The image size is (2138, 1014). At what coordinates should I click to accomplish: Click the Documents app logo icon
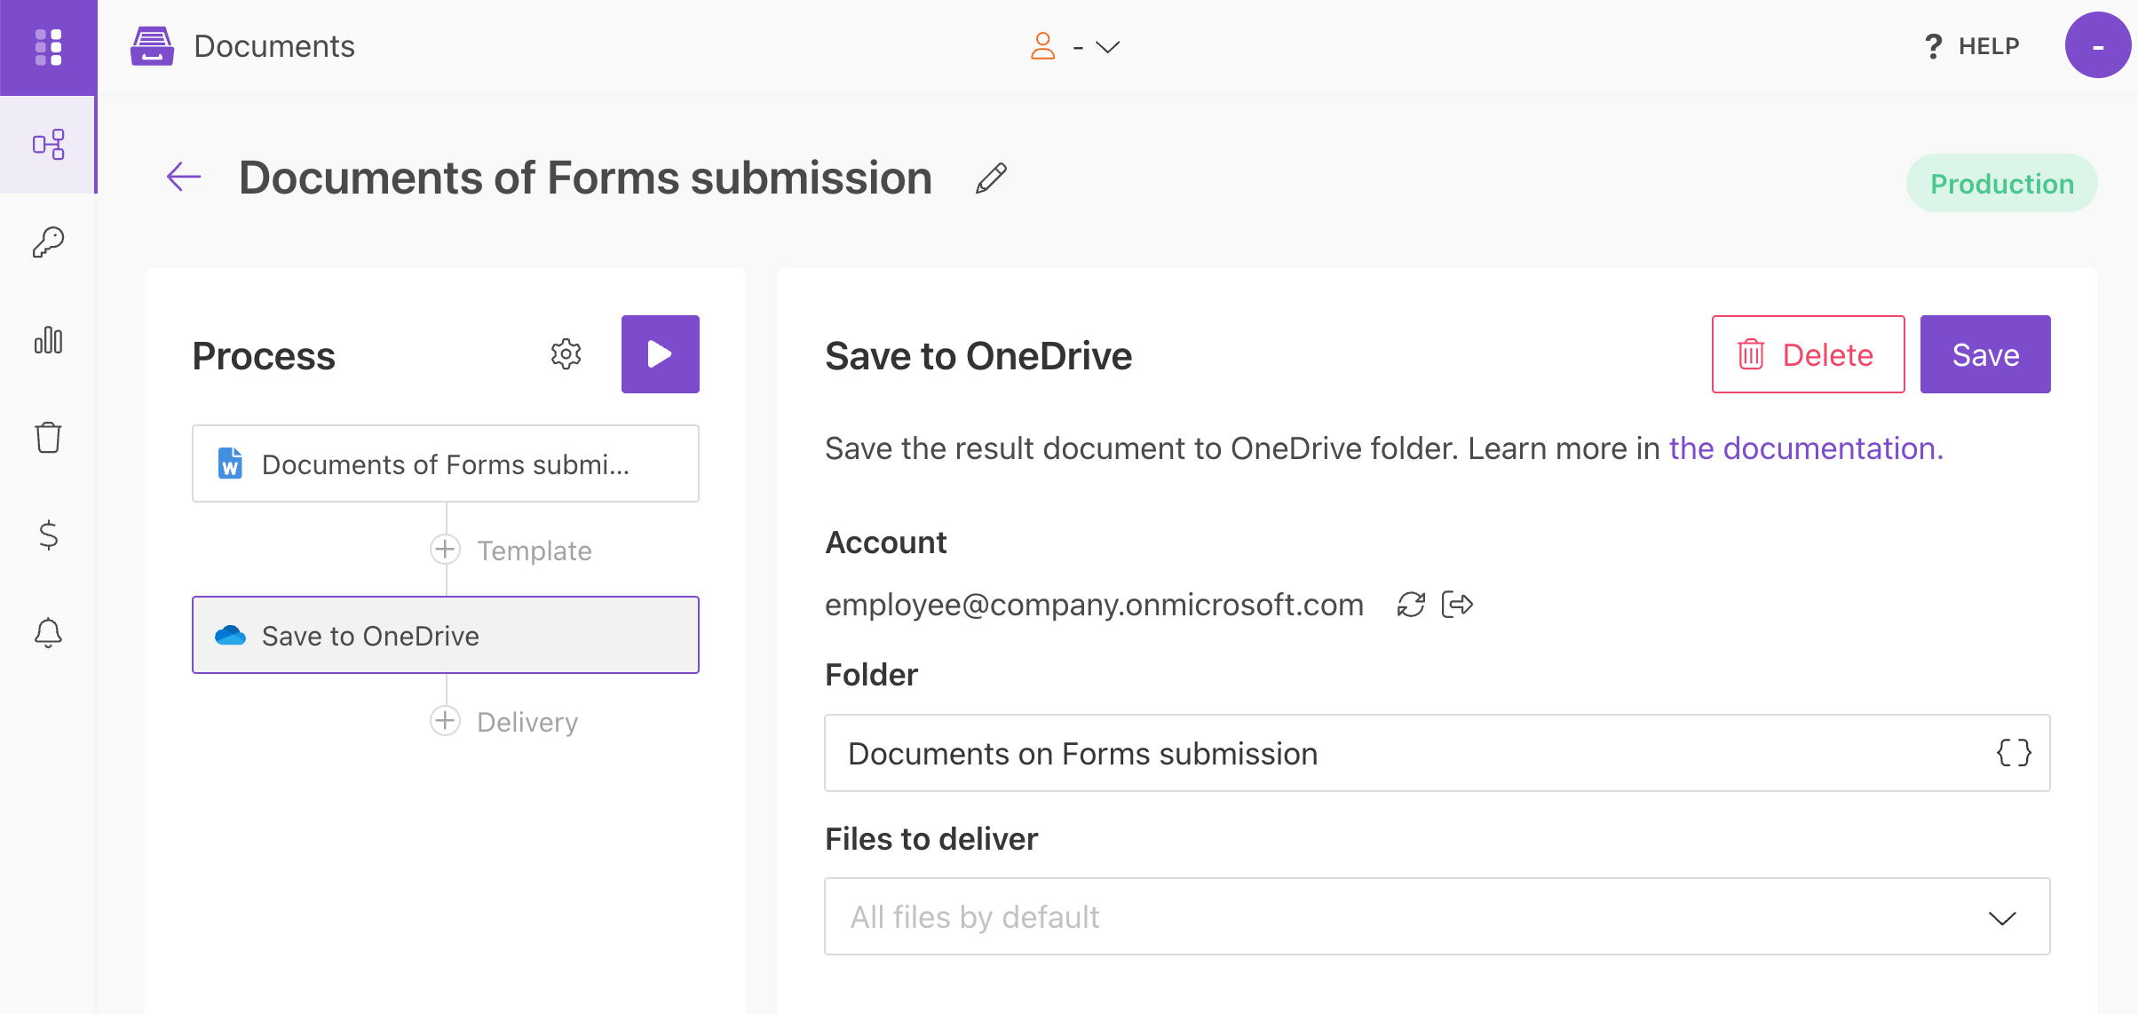(x=152, y=46)
